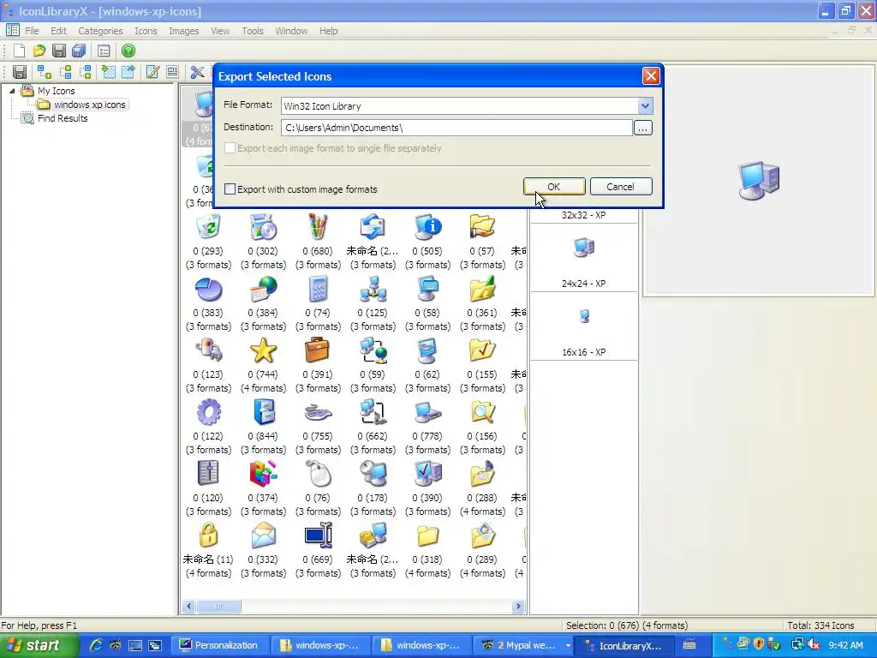Open the Edit menu

(x=58, y=31)
